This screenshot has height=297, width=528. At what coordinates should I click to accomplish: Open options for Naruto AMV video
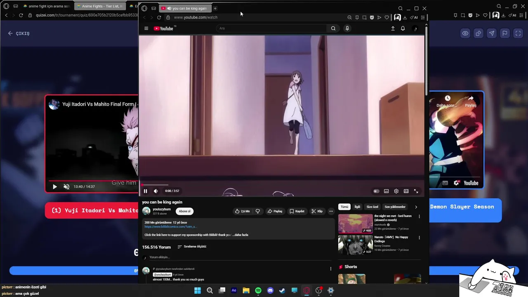point(419,238)
